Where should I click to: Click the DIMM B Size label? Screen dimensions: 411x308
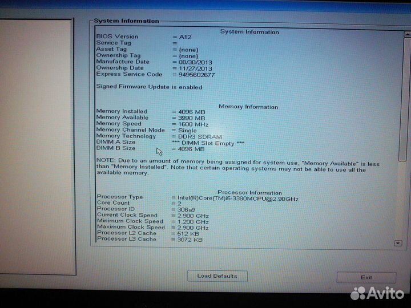click(x=116, y=148)
